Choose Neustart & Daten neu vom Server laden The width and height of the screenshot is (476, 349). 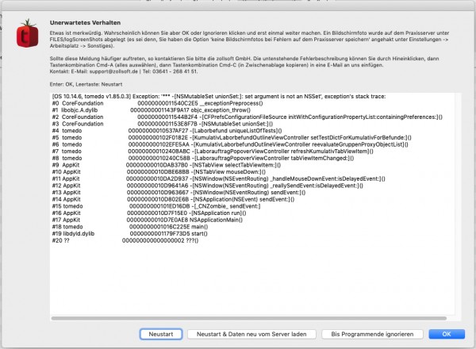[x=251, y=334]
